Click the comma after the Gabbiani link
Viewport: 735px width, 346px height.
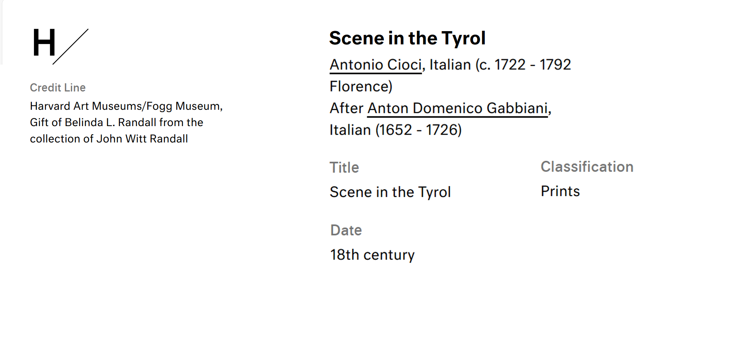(550, 111)
